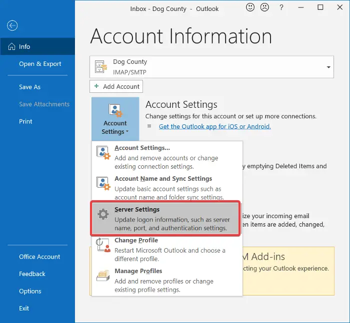The image size is (350, 323).
Task: Go to Office Account page
Action: click(x=39, y=257)
